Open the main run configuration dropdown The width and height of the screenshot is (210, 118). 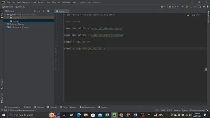[174, 7]
